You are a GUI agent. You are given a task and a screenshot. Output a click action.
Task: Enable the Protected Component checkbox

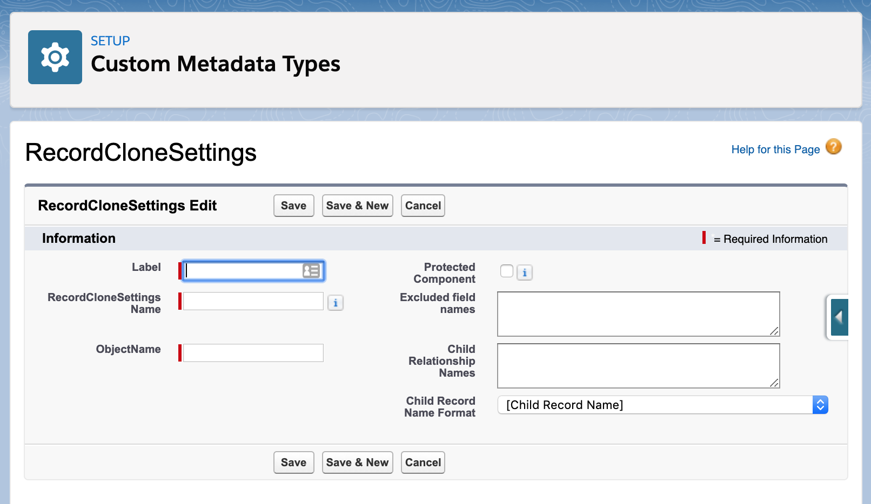pyautogui.click(x=507, y=271)
